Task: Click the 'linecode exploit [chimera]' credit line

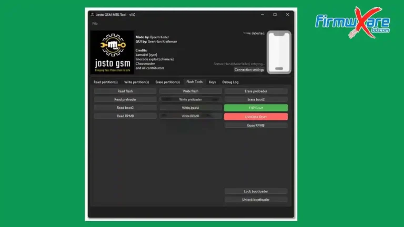Action: click(155, 59)
